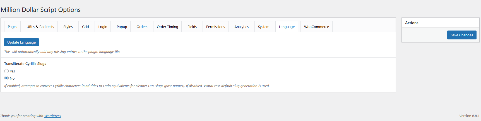The height and width of the screenshot is (121, 481).
Task: Enable Yes for Transliterate Cyrillic Slugs
Action: point(6,71)
